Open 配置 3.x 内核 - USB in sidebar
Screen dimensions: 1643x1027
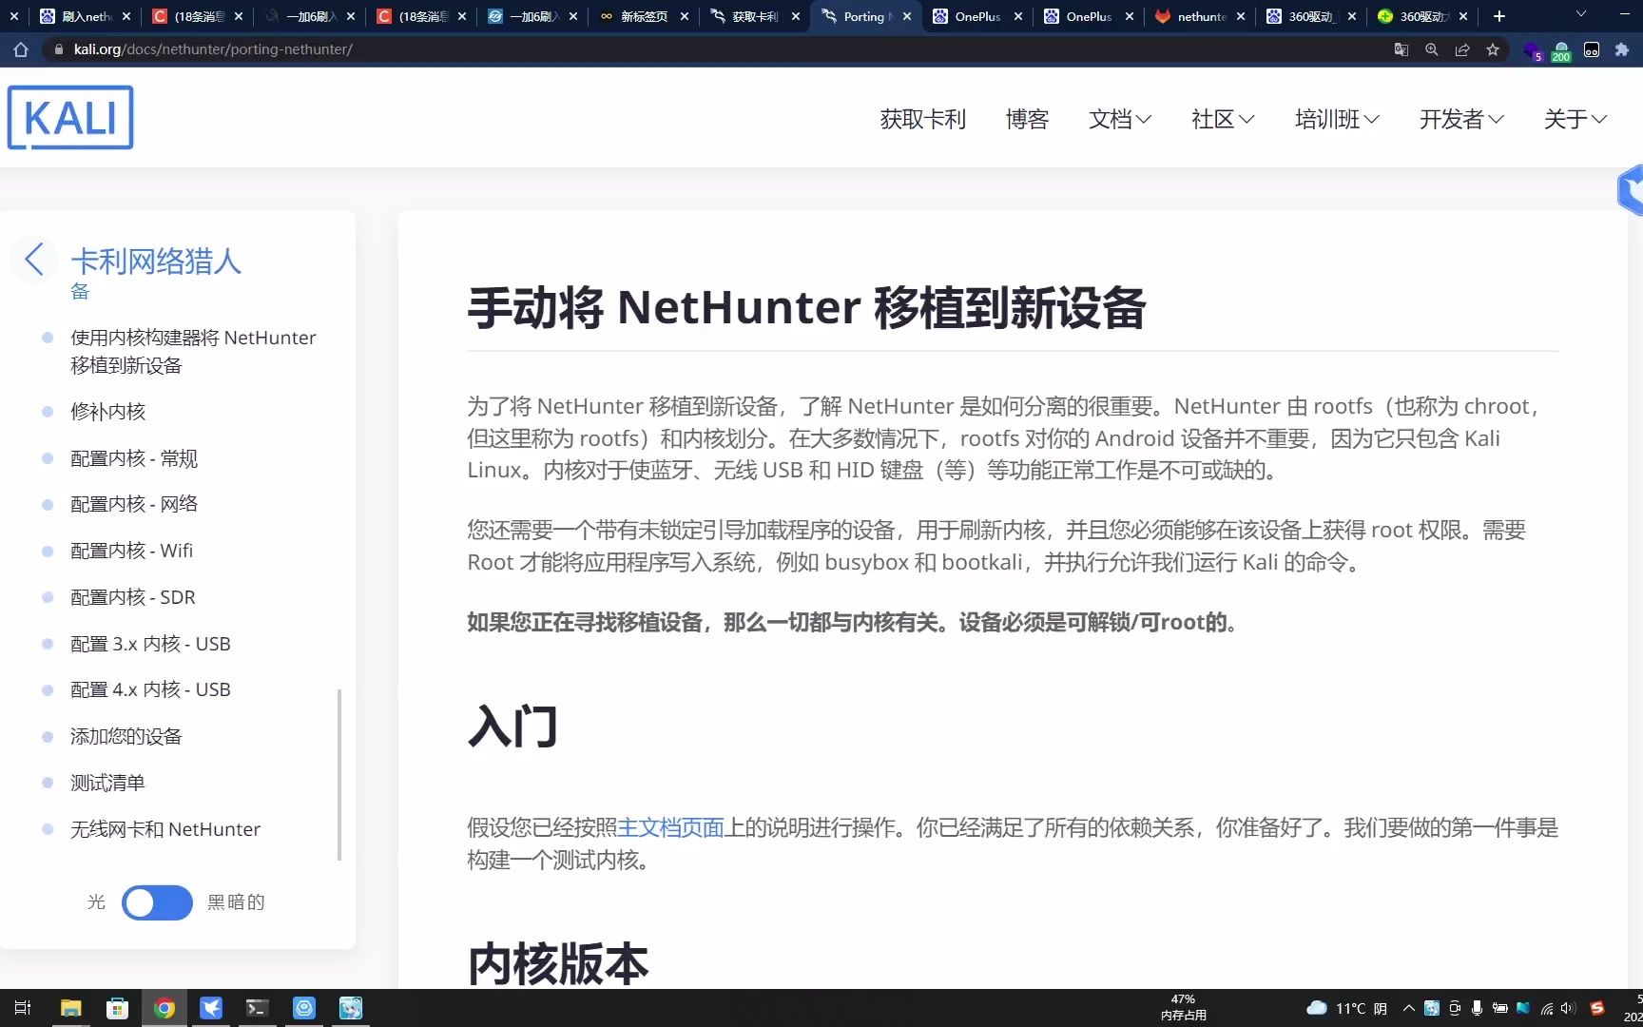point(150,644)
